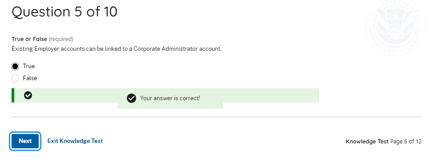Image resolution: width=429 pixels, height=163 pixels.
Task: Click the "Question 5 of 10" heading
Action: tap(65, 12)
